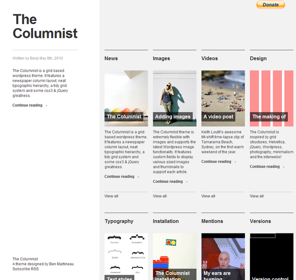Open the My ears are burning thumbnail
Viewport: 296px width, 280px height.
tap(223, 256)
